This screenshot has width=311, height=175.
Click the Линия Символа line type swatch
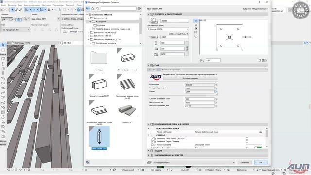[254, 145]
